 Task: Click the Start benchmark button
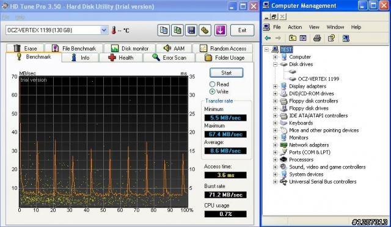(x=226, y=73)
